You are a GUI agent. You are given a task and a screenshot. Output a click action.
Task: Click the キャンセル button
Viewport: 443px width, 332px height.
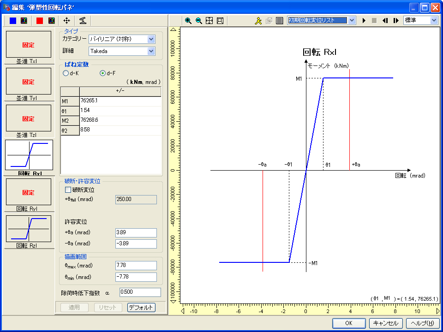pos(386,323)
